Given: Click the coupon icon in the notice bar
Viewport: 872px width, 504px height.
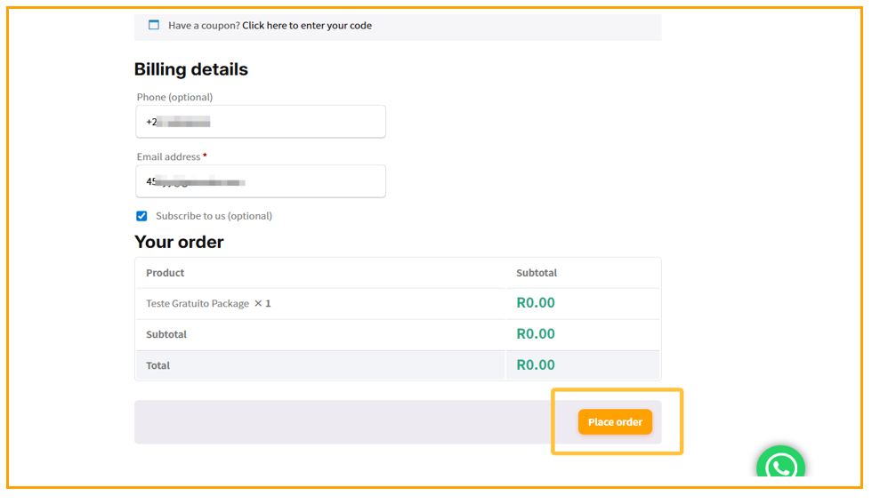Looking at the screenshot, I should 154,25.
